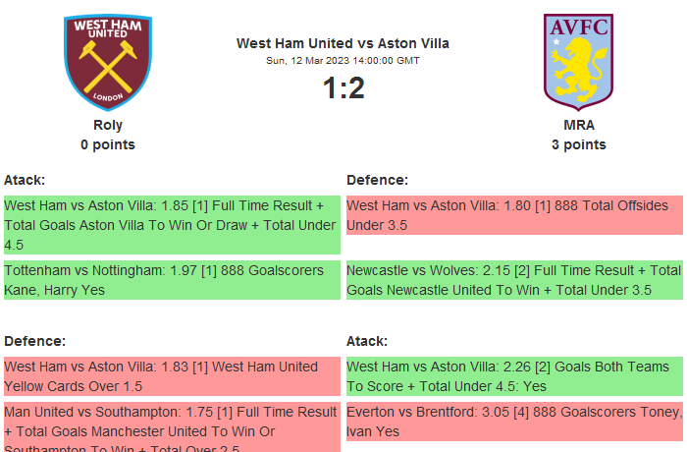Image resolution: width=687 pixels, height=452 pixels.
Task: Select the Kane, Harry goalscorer bet
Action: (x=171, y=280)
